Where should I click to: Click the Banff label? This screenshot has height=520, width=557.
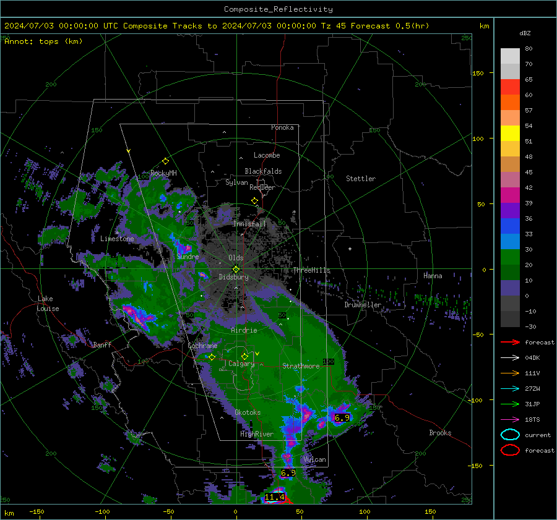[102, 345]
